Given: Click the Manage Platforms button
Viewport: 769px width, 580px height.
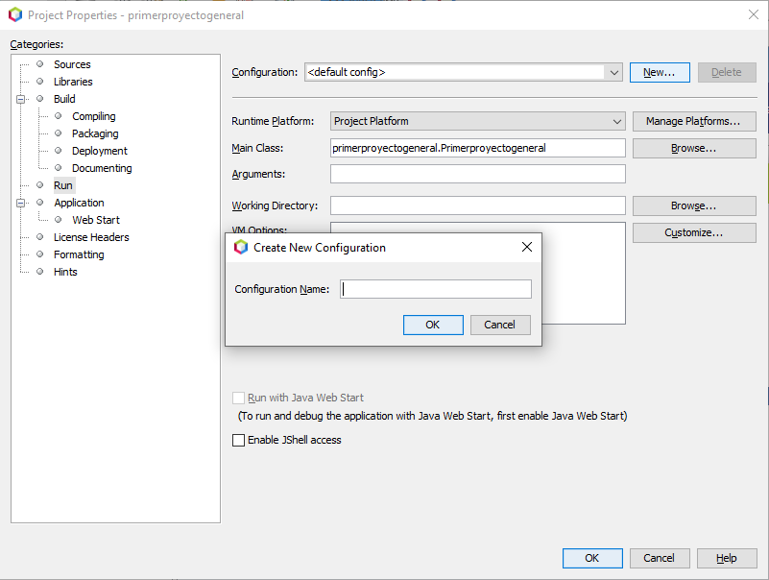Looking at the screenshot, I should 693,121.
